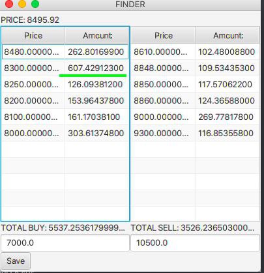Select buy price cell 8480.00000...
This screenshot has width=264, height=273.
point(33,51)
